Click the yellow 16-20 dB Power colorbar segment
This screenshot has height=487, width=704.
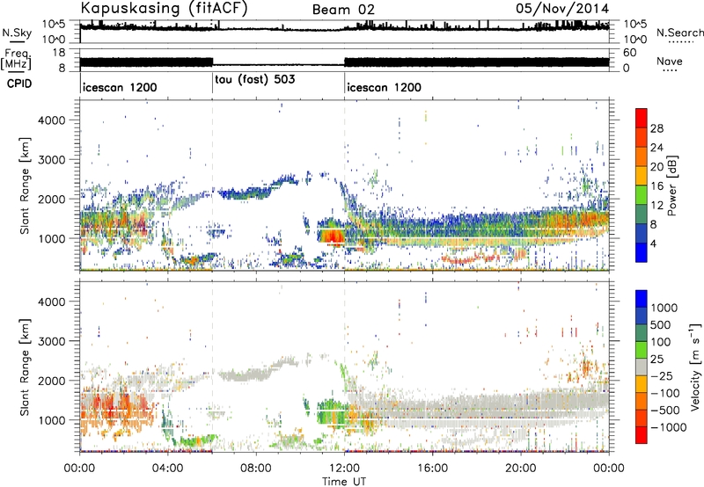pyautogui.click(x=642, y=175)
